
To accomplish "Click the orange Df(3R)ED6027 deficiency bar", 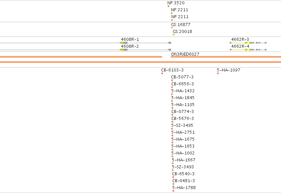I will (x=226, y=57).
